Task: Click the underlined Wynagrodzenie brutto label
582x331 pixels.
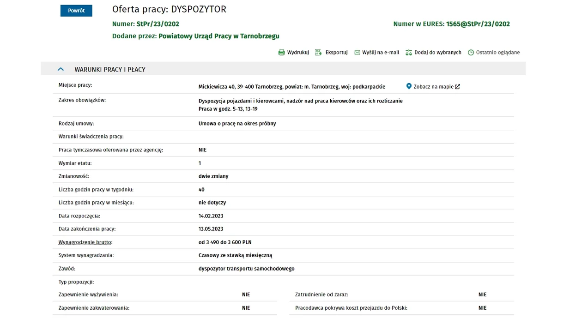Action: [x=85, y=242]
